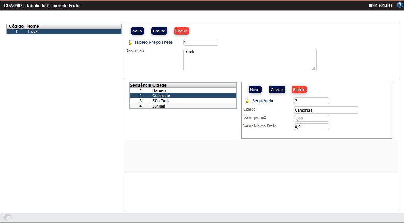This screenshot has height=223, width=404.
Task: Edit the Valor por m2 field
Action: click(311, 118)
